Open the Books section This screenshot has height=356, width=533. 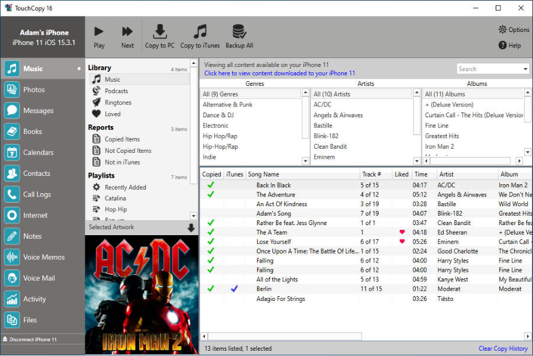coord(43,132)
